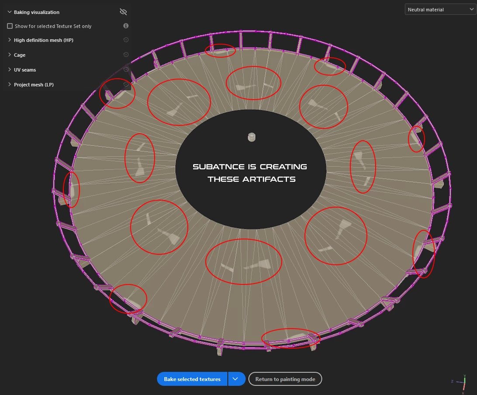Click the UV seams label text
Viewport: 477px width, 395px height.
coord(25,69)
